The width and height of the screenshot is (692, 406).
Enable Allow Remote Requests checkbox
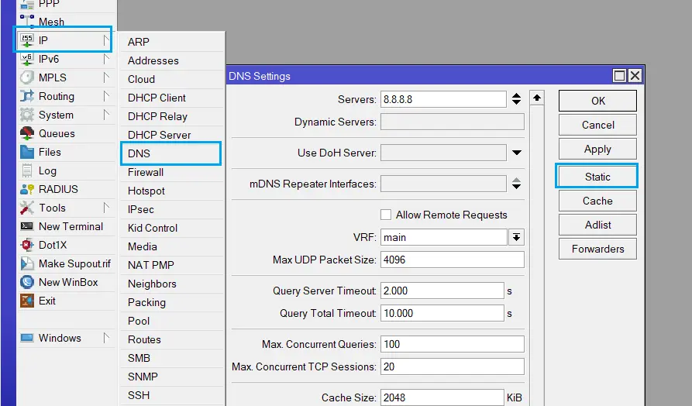tap(386, 215)
